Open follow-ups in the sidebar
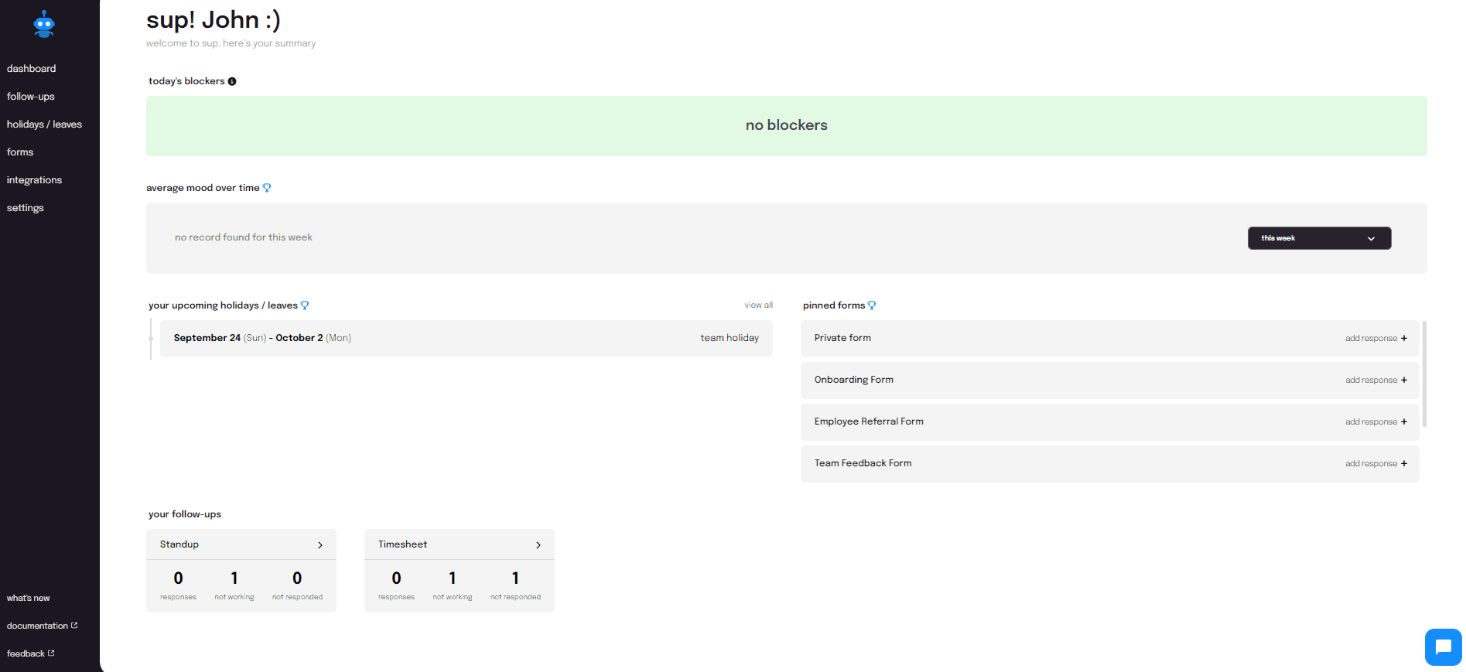This screenshot has width=1466, height=672. [31, 97]
